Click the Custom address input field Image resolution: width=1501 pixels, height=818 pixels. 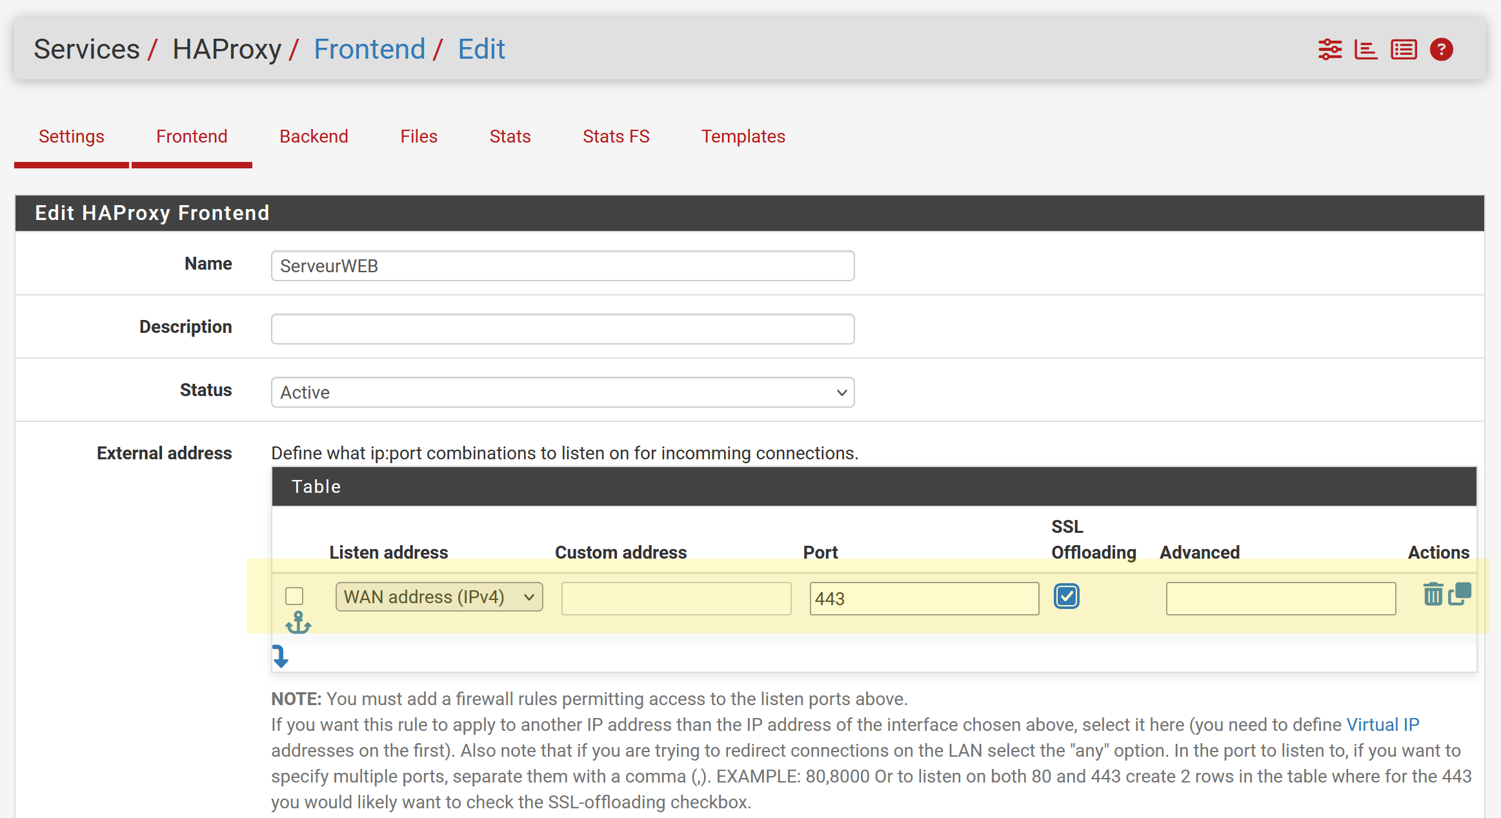coord(676,598)
